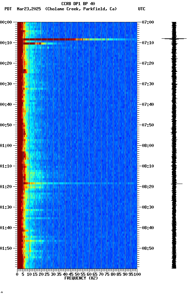Screen dimensions: 189x296
Task: Click the 07:00 UTC time label
Action: (x=148, y=22)
